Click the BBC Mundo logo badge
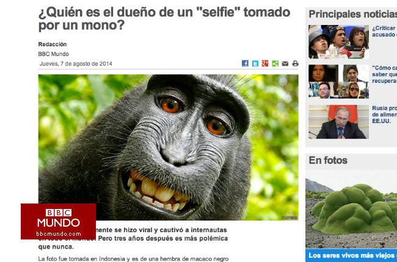The image size is (397, 262). tap(58, 221)
